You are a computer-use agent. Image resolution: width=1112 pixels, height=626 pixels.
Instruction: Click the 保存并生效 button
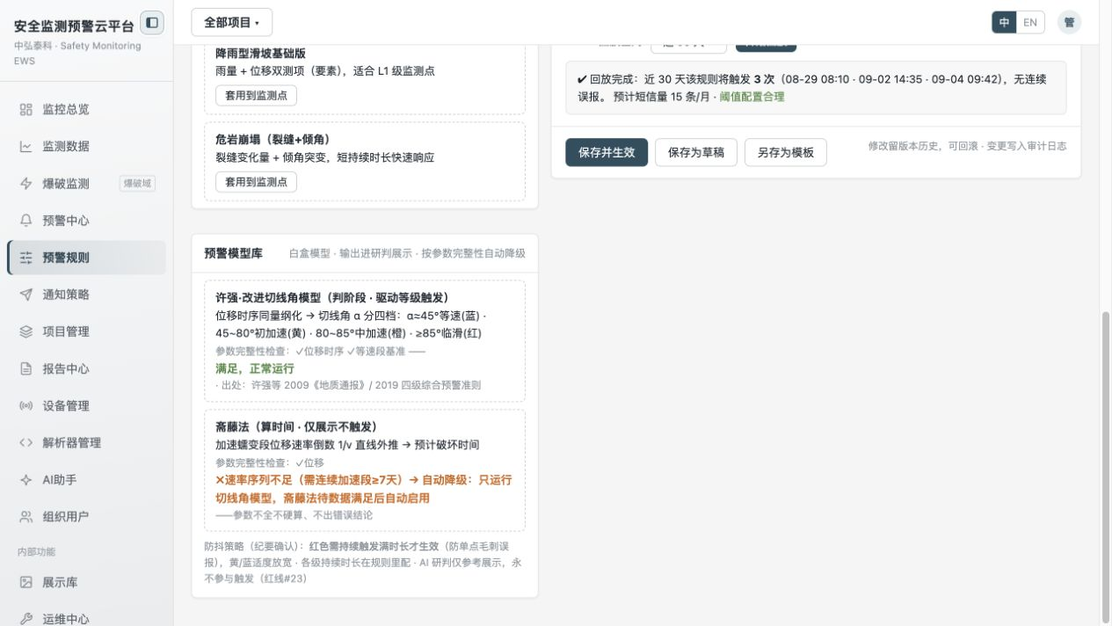click(x=607, y=152)
